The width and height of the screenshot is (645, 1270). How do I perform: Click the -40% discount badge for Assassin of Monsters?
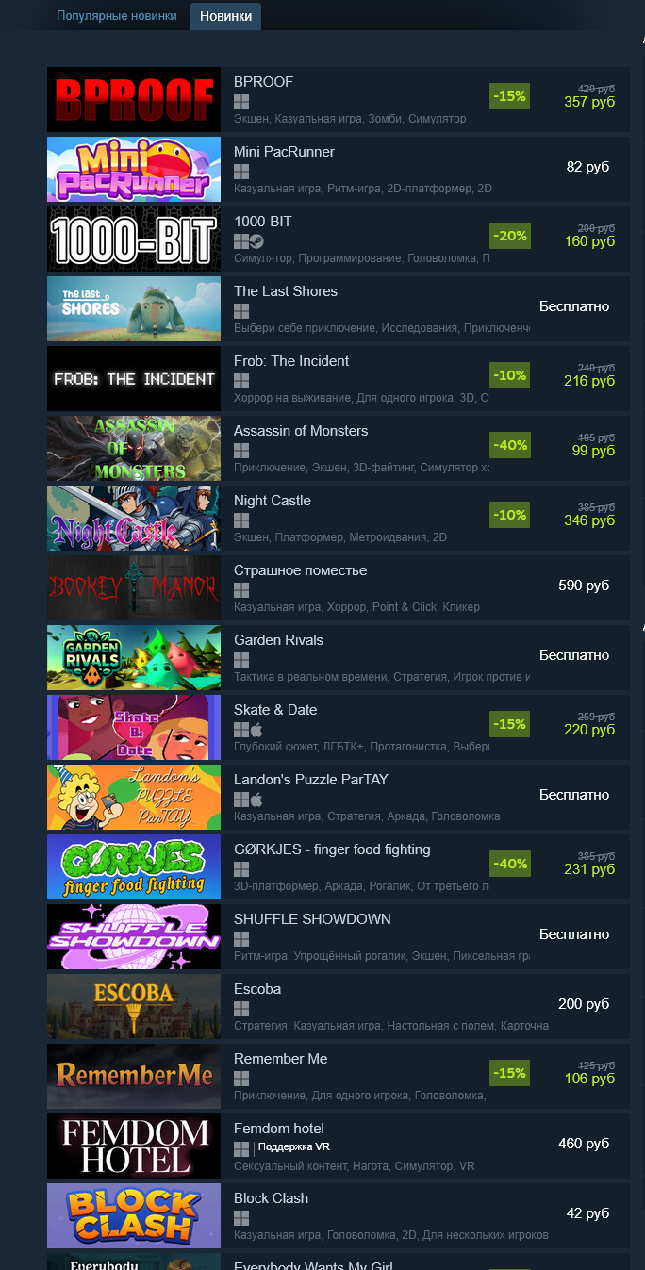pyautogui.click(x=510, y=445)
